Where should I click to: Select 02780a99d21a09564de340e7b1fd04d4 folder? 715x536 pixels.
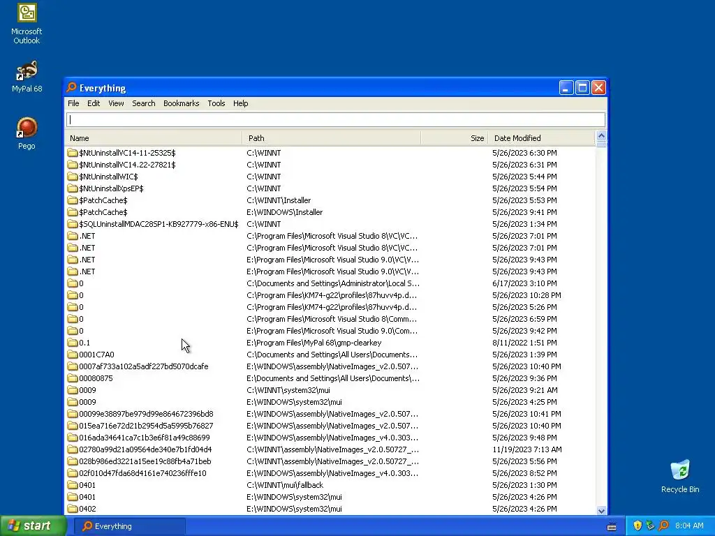[x=145, y=449]
